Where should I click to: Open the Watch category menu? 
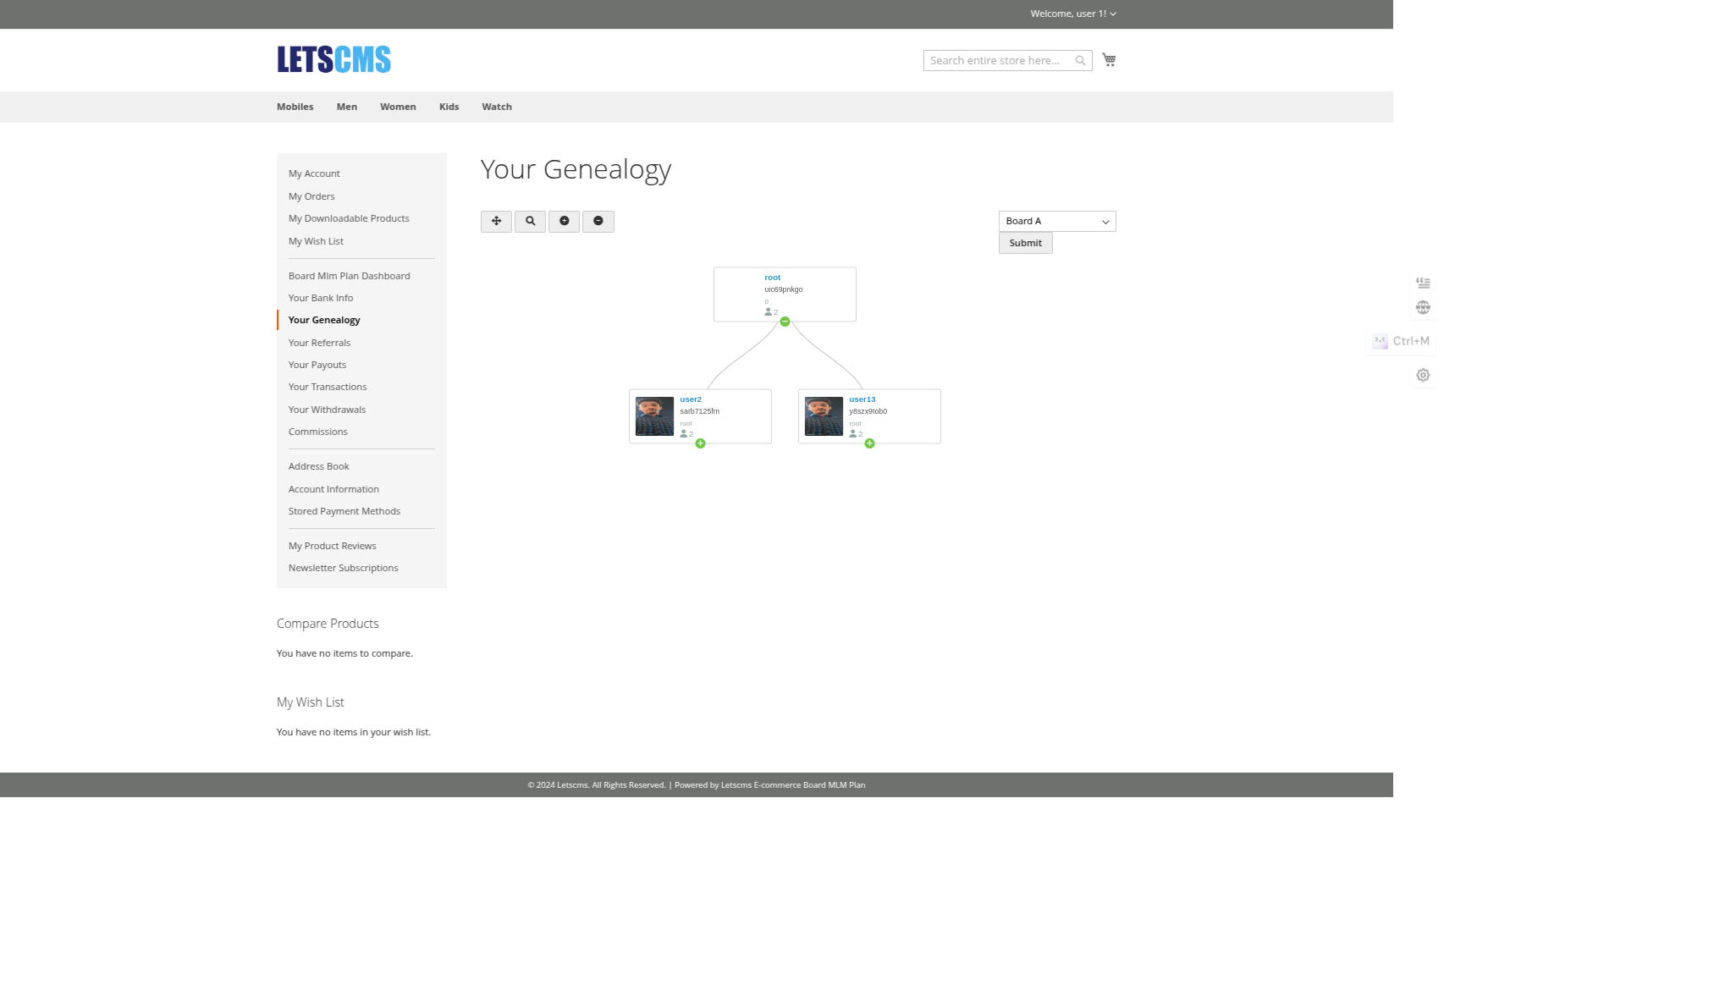click(x=497, y=107)
